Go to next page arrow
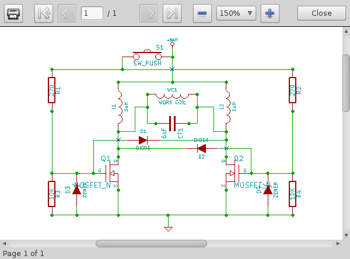 coord(149,13)
